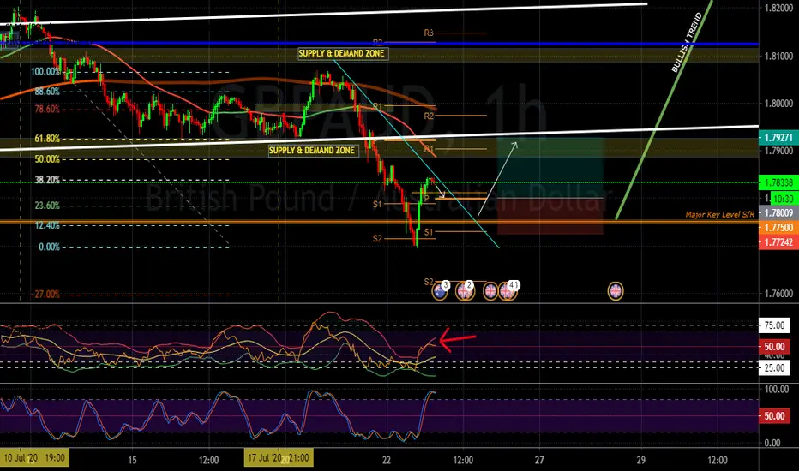The height and width of the screenshot is (471, 799).
Task: Click the 1.80000 price axis value
Action: point(778,104)
